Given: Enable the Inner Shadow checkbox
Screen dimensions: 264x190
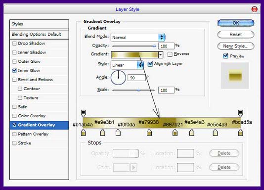Looking at the screenshot, I should click(14, 52).
